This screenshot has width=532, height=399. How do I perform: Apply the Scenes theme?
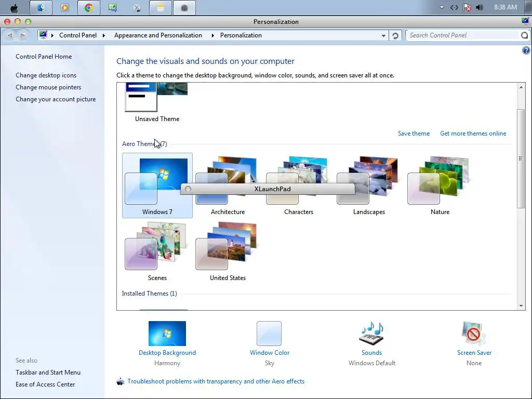157,251
